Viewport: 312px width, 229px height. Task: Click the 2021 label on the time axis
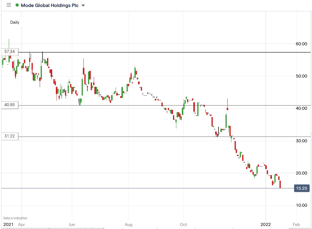point(9,224)
